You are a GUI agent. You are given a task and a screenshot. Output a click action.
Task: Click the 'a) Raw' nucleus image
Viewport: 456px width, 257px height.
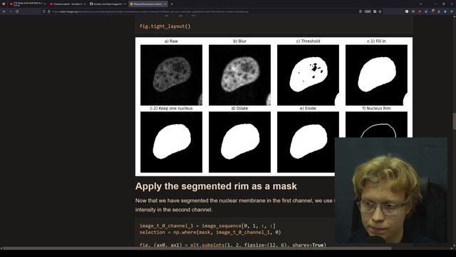[x=171, y=75]
